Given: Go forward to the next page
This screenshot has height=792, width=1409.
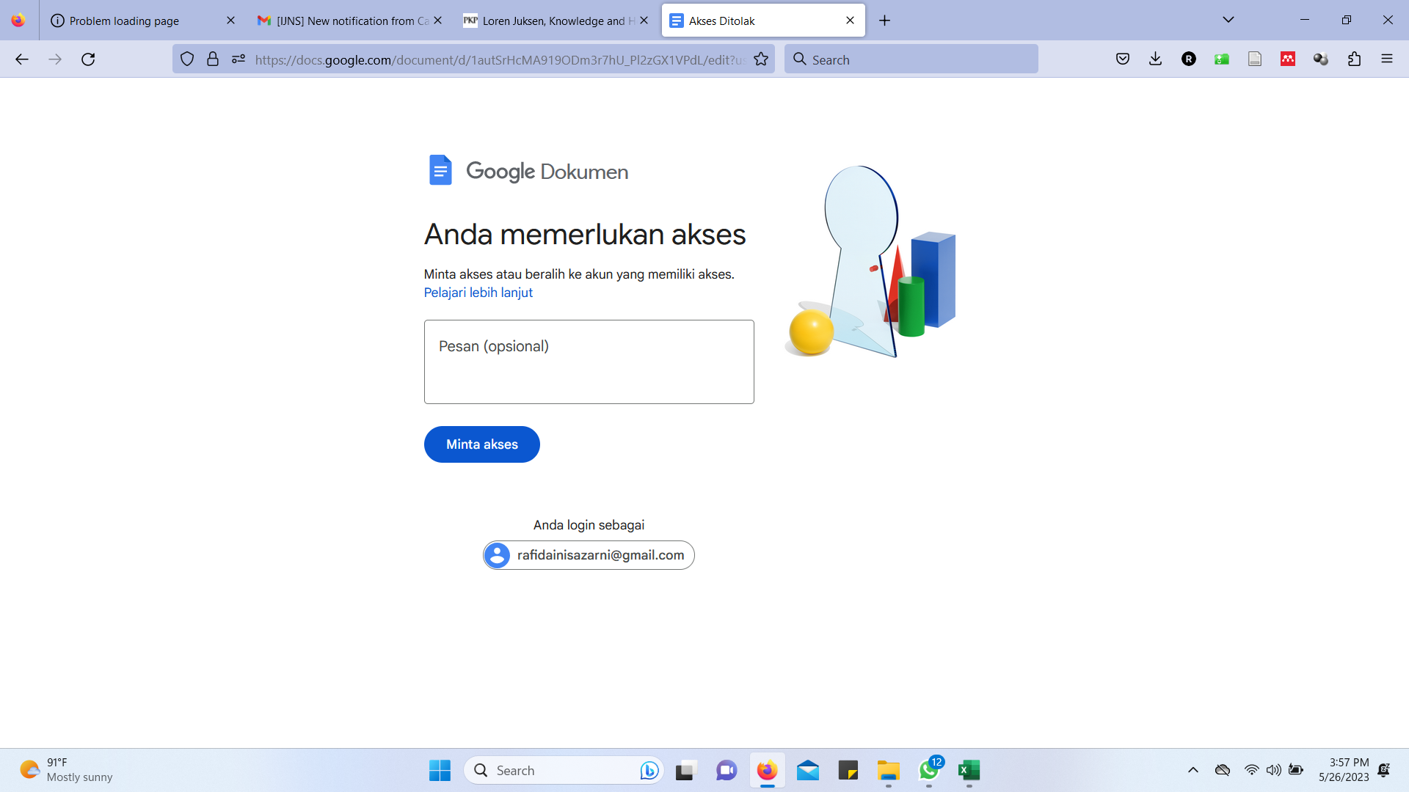Looking at the screenshot, I should pos(55,59).
